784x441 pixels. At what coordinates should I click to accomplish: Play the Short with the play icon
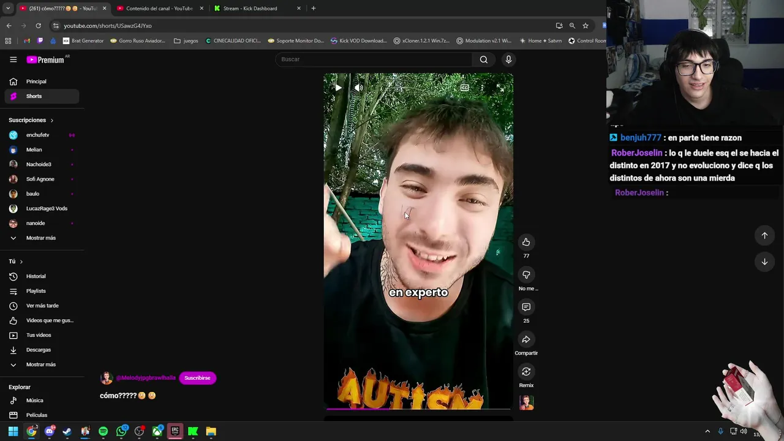point(338,88)
